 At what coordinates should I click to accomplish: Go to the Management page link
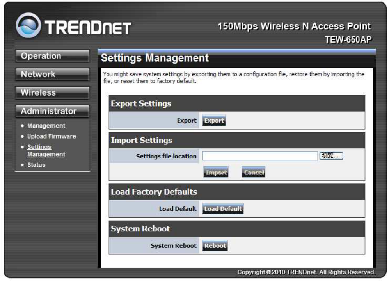pos(46,126)
